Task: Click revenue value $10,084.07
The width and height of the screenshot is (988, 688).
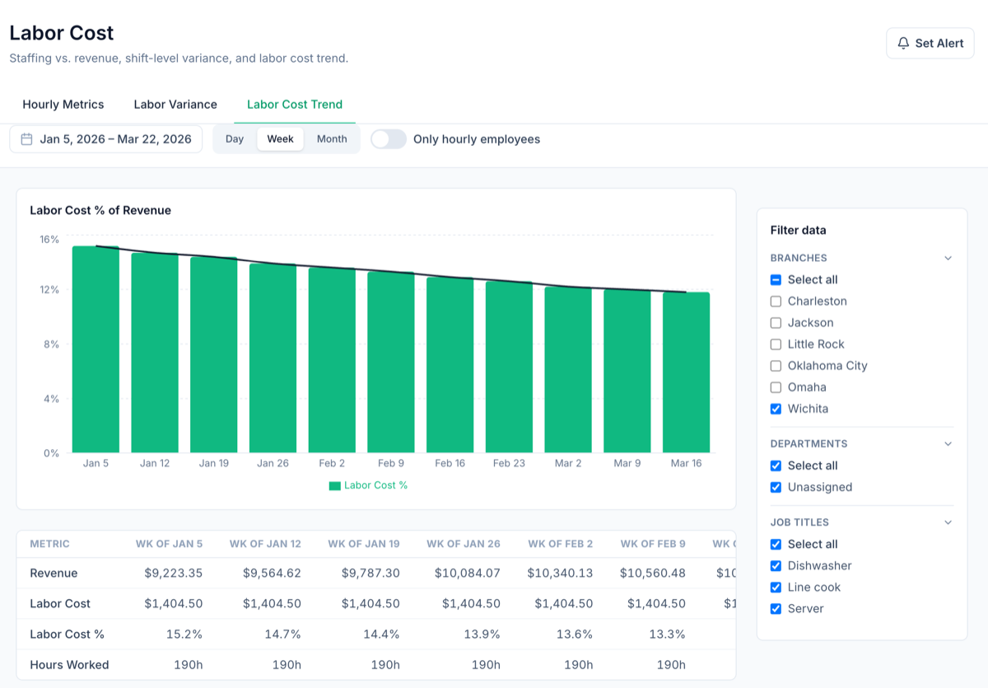Action: pyautogui.click(x=468, y=573)
